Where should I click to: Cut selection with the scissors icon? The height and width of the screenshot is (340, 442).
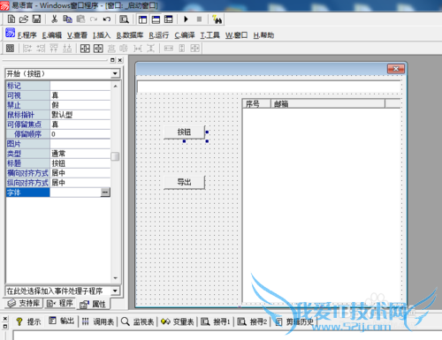click(x=54, y=19)
